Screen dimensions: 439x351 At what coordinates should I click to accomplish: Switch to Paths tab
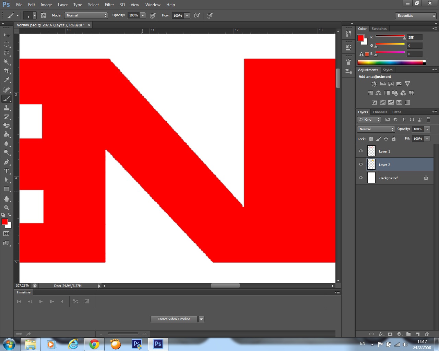click(x=396, y=112)
